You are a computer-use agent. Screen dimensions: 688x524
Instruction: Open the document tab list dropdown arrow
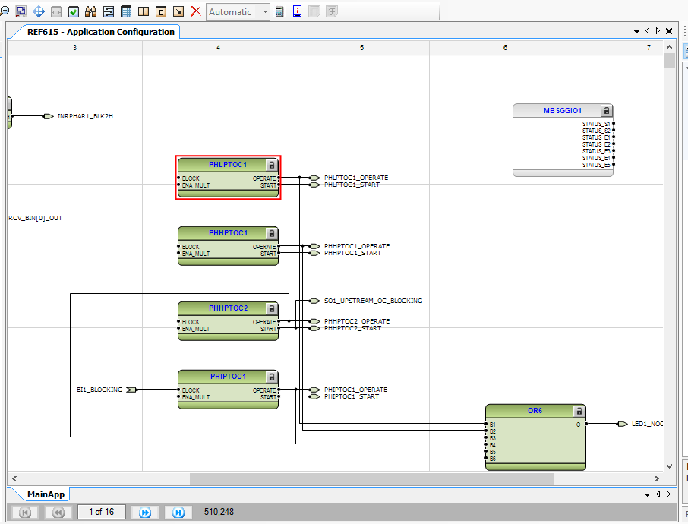point(636,32)
